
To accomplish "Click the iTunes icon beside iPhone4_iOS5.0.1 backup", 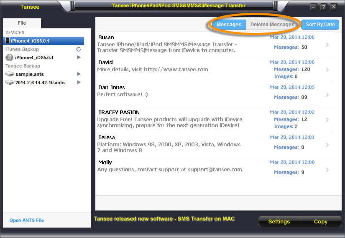I will 9,58.
